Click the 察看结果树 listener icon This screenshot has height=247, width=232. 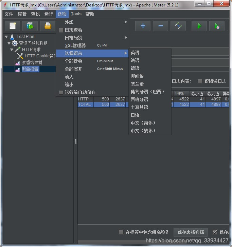(18, 63)
